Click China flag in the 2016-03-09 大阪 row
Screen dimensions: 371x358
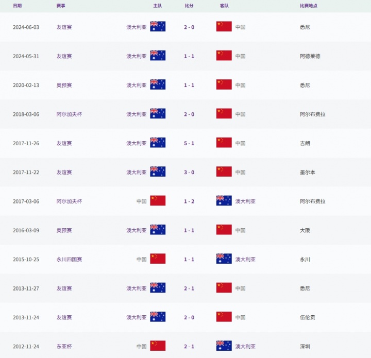tap(224, 230)
